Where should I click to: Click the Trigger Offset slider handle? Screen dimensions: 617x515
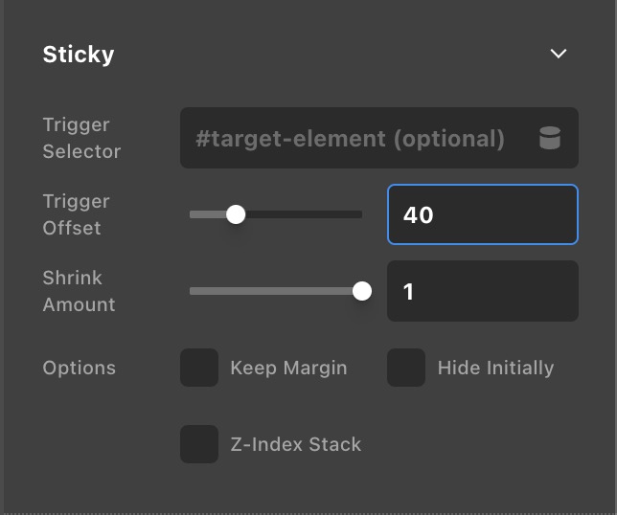(x=236, y=214)
